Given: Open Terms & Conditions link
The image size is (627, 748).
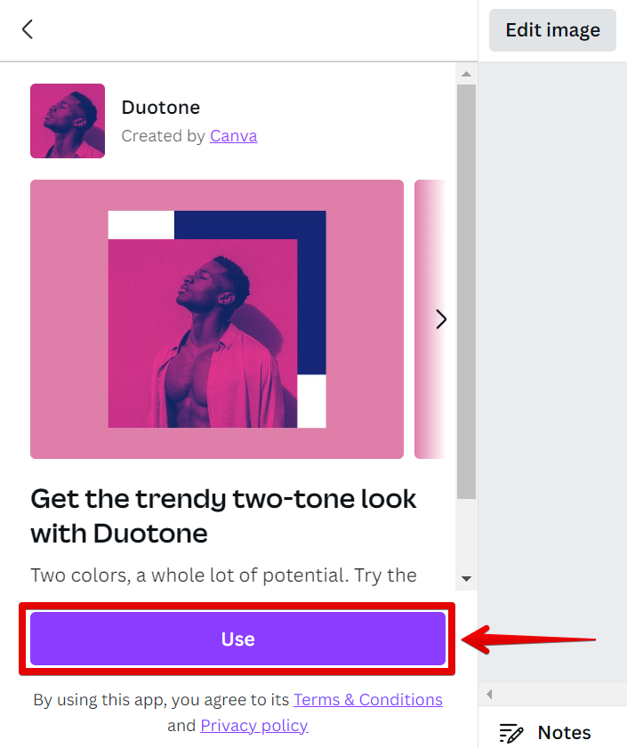Looking at the screenshot, I should coord(368,700).
